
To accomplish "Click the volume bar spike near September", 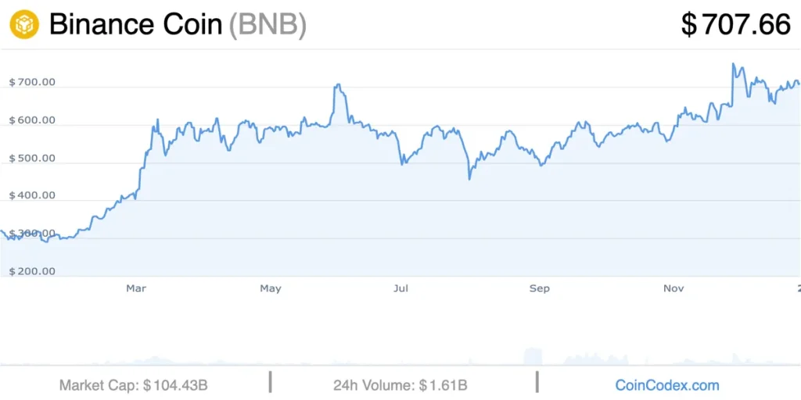I will (x=533, y=356).
